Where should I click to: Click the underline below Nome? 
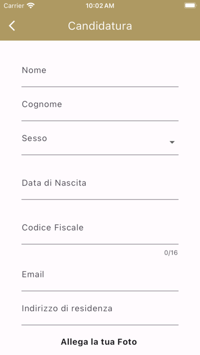(100, 87)
